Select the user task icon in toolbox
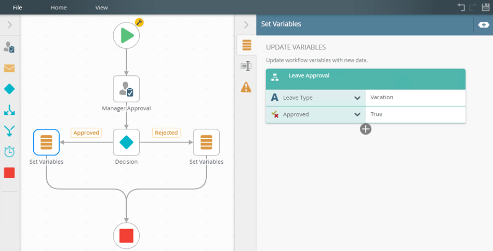The image size is (493, 251). (9, 48)
